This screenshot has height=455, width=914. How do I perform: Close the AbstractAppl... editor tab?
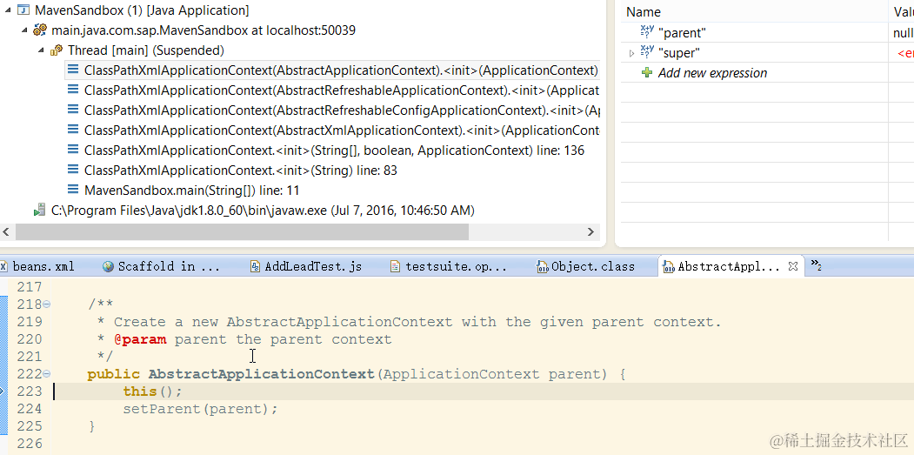(x=793, y=266)
